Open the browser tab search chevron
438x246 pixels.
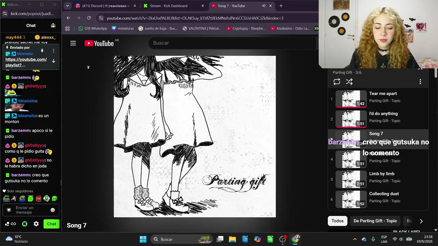point(67,6)
